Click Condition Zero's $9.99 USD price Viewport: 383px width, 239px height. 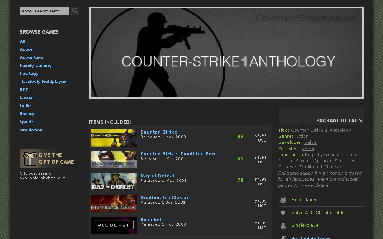pyautogui.click(x=261, y=160)
